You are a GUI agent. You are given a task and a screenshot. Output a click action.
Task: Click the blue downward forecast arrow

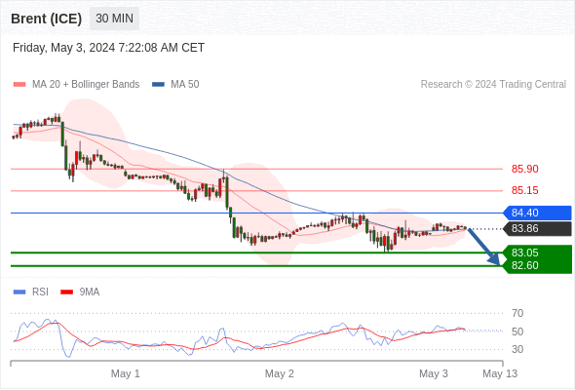pos(483,247)
